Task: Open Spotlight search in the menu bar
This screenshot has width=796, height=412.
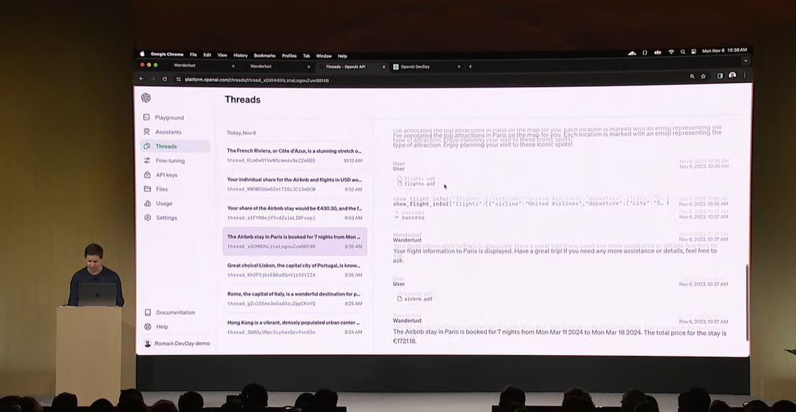Action: (x=683, y=52)
